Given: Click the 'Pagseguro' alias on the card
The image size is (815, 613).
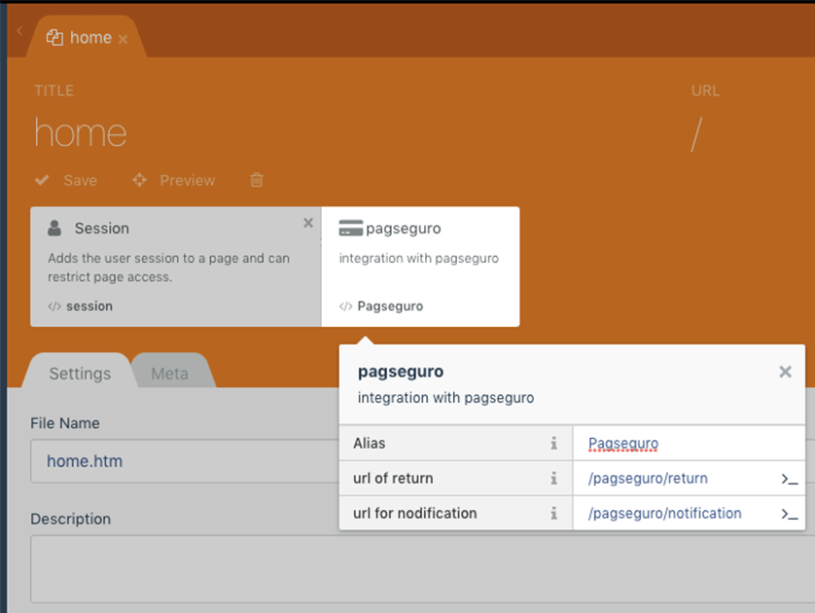Looking at the screenshot, I should point(390,306).
